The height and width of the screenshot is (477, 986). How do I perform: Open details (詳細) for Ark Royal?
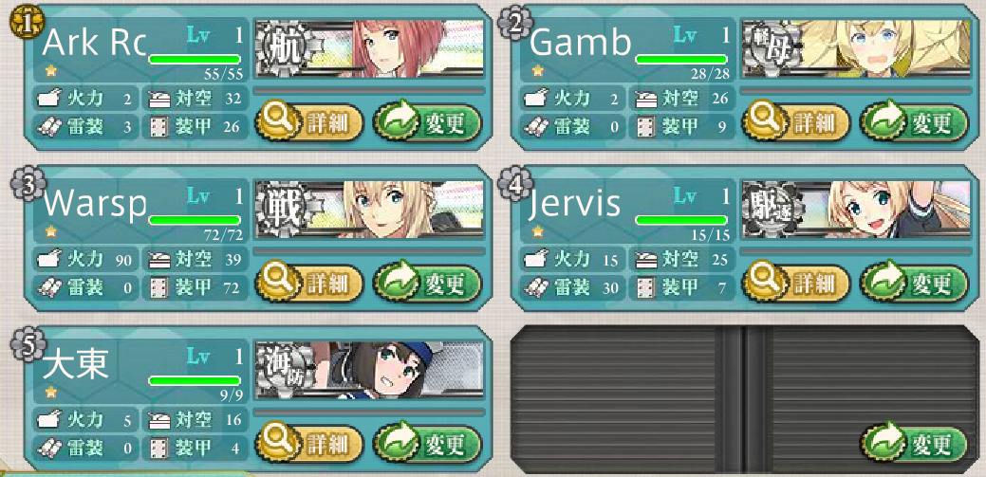[309, 122]
